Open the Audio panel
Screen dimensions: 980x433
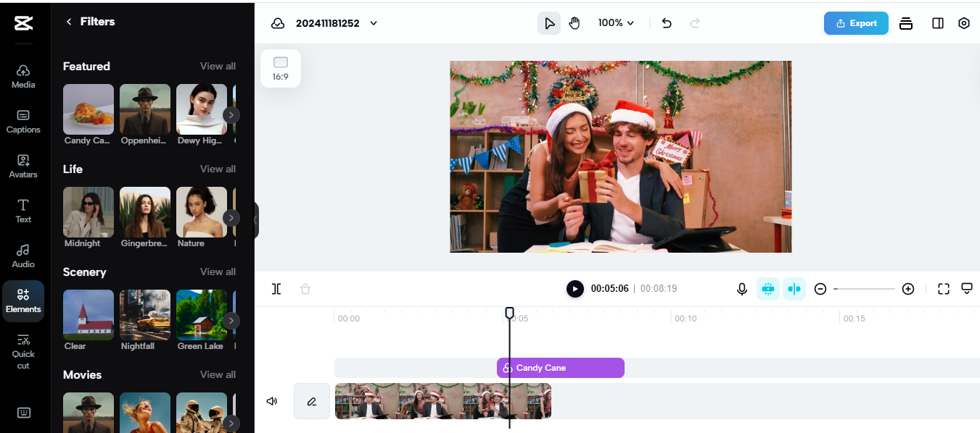[x=23, y=256]
